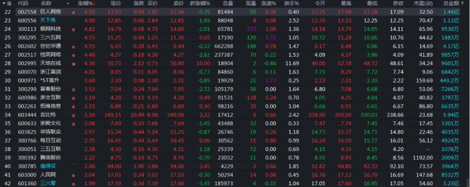Select the stock name 吉比特

(48, 115)
